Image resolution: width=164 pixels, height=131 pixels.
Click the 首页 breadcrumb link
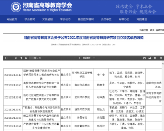(152, 30)
